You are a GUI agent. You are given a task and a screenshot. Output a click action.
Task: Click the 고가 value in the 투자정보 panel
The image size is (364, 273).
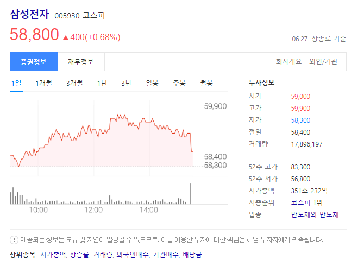(300, 109)
